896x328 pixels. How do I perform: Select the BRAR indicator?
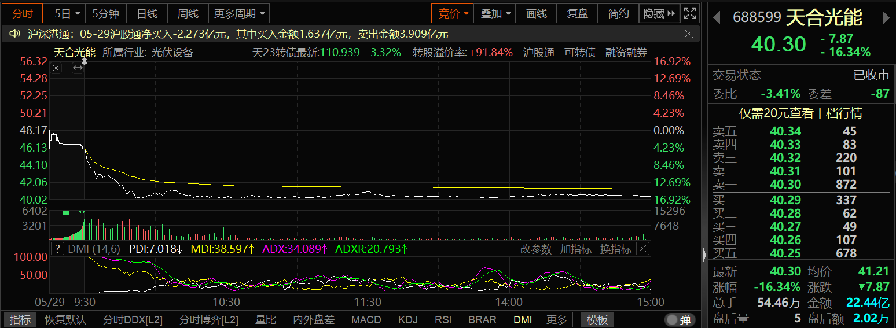[x=482, y=319]
